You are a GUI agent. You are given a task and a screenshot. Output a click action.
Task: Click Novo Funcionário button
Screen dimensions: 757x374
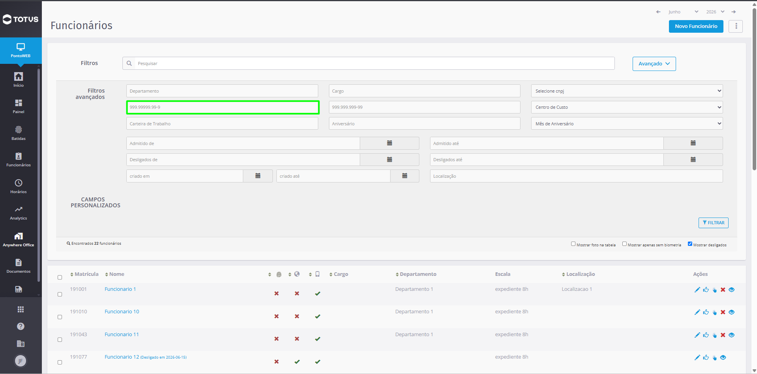click(696, 26)
